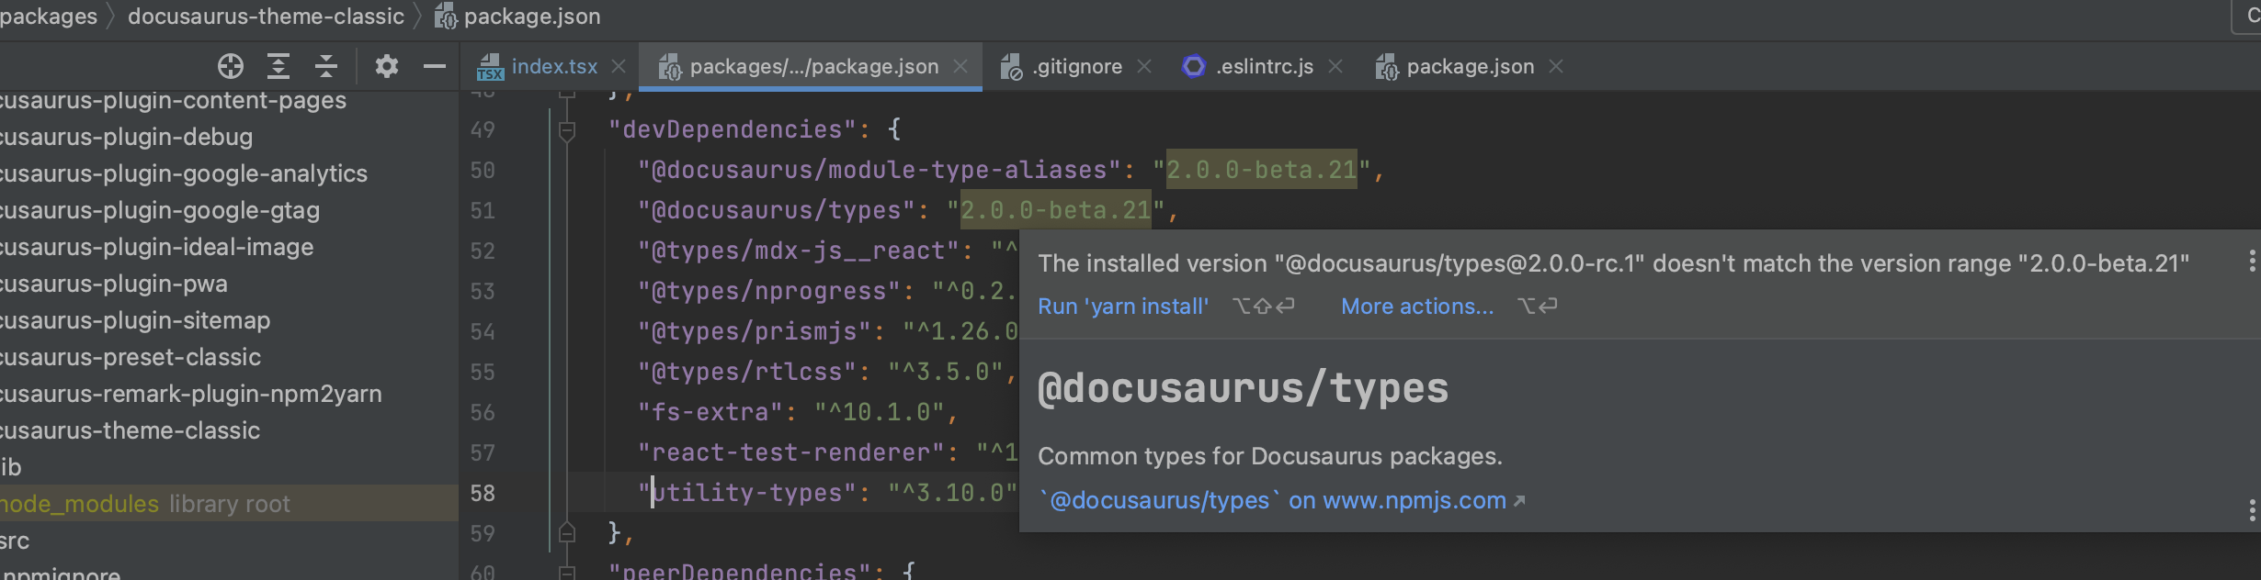The image size is (2261, 580).
Task: Switch to the .eslintrc.js tab
Action: pos(1264,67)
